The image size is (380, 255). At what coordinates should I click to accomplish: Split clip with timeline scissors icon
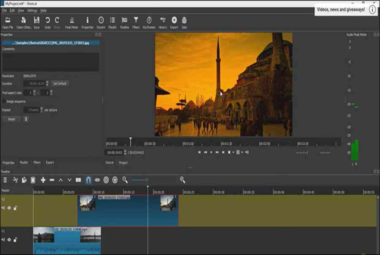point(16,180)
